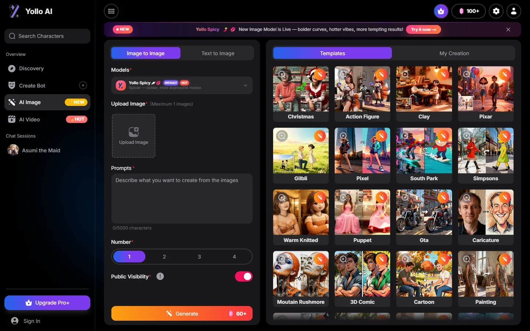The image size is (530, 331).
Task: Click the Yollo AI logo
Action: coord(30,11)
